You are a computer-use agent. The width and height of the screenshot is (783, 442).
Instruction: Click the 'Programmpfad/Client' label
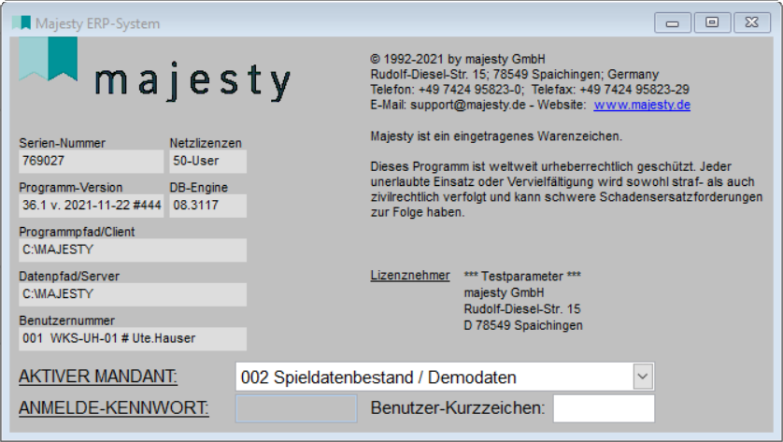77,233
